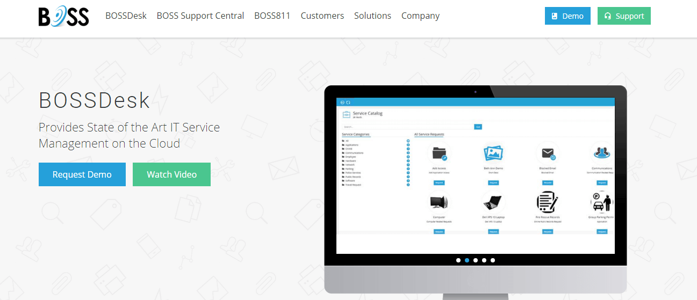Click the Fire Rescue Records document icon
697x300 pixels.
(x=548, y=202)
